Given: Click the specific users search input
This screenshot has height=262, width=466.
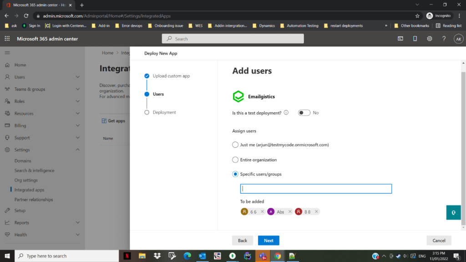Looking at the screenshot, I should [316, 189].
